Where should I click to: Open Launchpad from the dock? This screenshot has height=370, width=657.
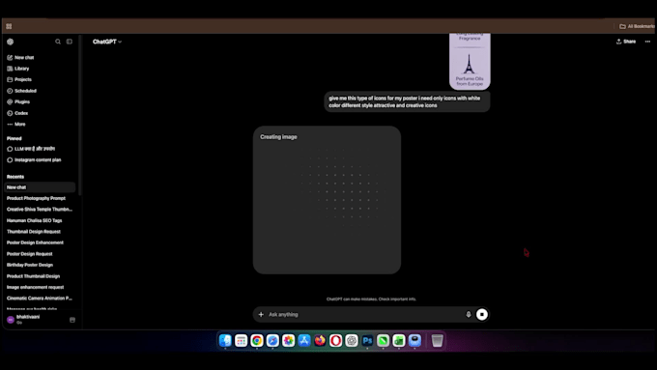241,340
